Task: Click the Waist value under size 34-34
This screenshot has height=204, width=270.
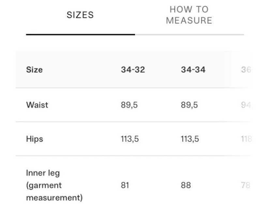Action: point(189,105)
